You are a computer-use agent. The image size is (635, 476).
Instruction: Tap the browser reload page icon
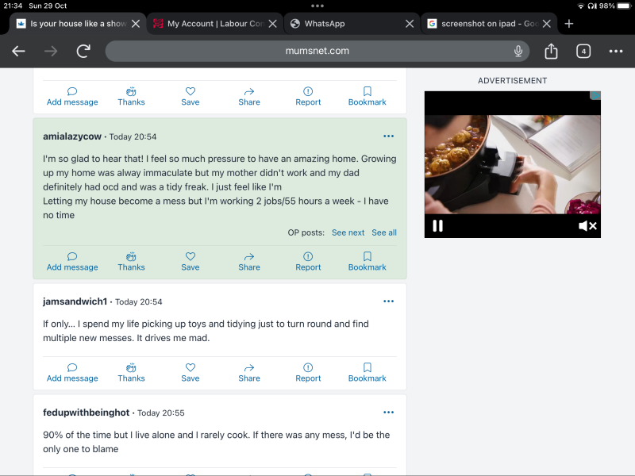[83, 52]
